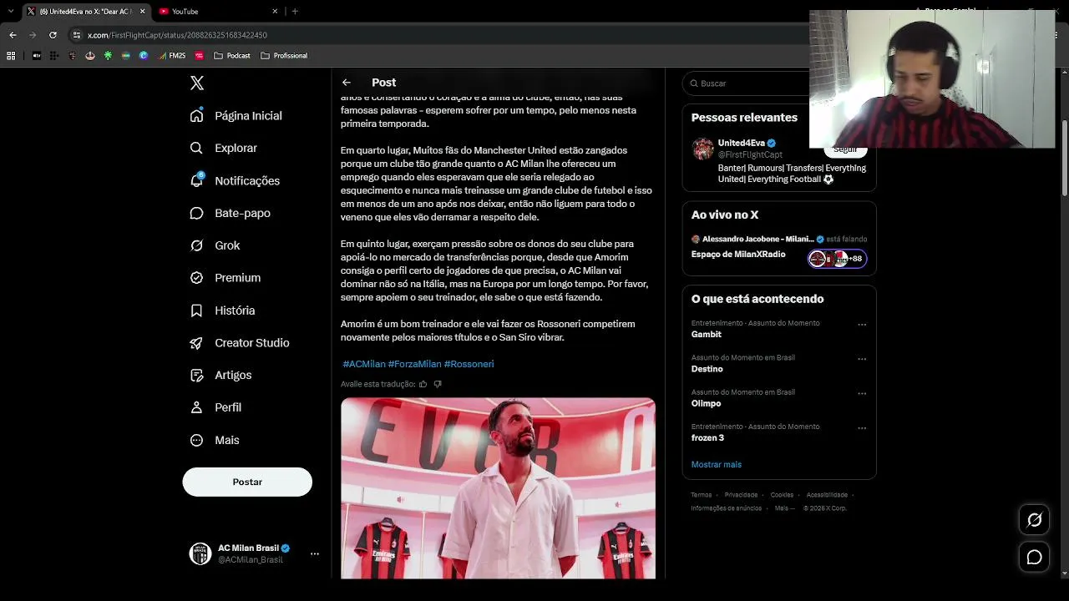
Task: Open the blue C circle bookmark
Action: click(144, 56)
